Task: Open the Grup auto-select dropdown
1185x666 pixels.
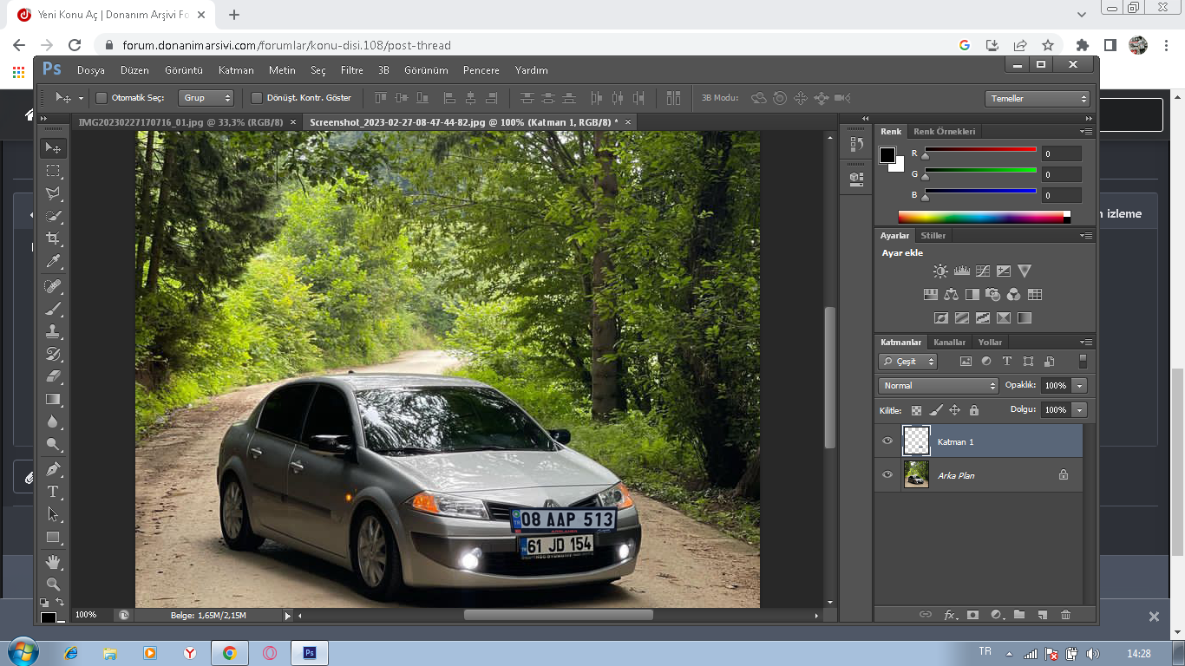Action: pyautogui.click(x=206, y=98)
